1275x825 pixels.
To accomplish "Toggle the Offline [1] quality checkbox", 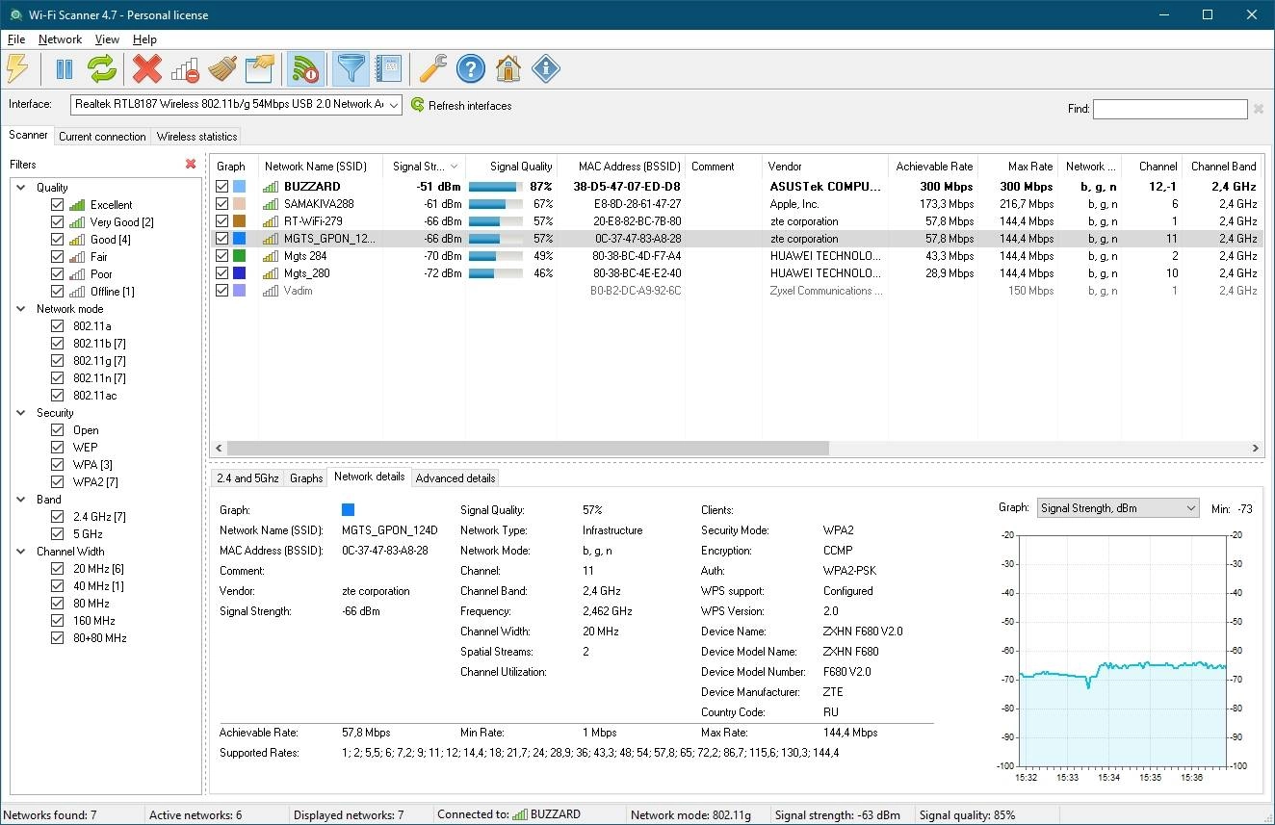I will point(58,292).
